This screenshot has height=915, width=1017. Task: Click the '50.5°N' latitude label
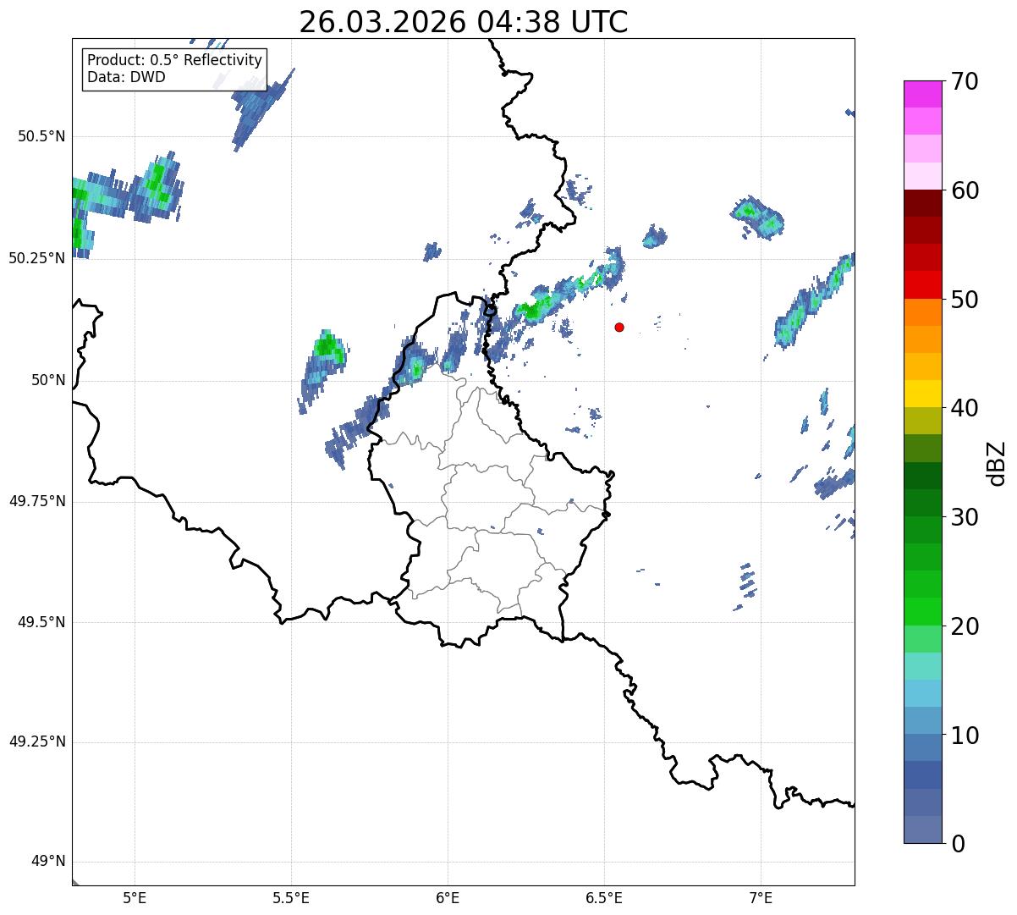pyautogui.click(x=41, y=137)
